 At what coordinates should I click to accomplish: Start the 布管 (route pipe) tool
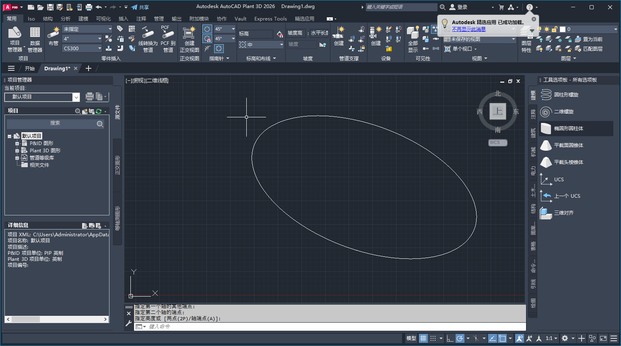[53, 36]
